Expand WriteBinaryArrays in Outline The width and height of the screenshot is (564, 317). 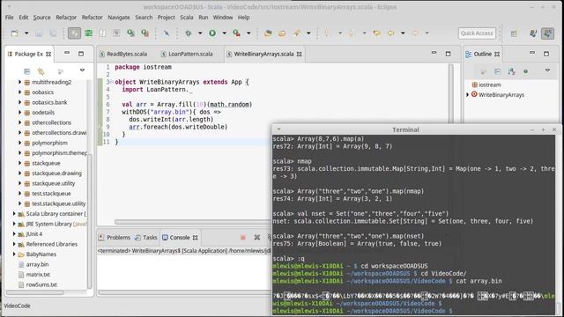pyautogui.click(x=468, y=95)
